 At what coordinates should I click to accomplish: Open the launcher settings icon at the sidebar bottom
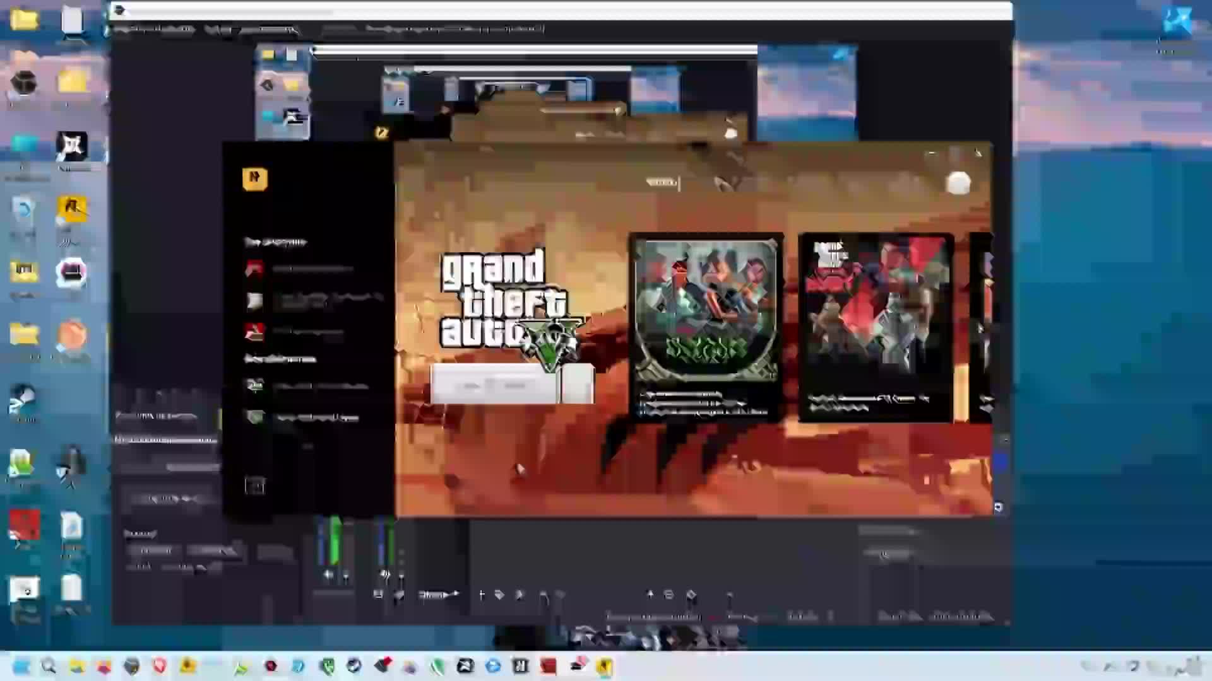point(255,486)
